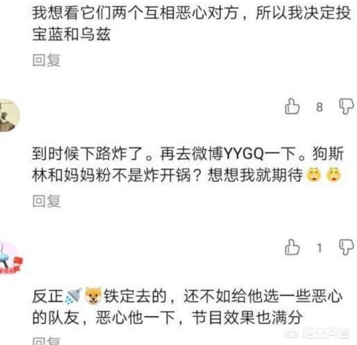The height and width of the screenshot is (345, 357).
Task: Like the comment with 1 like
Action: point(292,247)
